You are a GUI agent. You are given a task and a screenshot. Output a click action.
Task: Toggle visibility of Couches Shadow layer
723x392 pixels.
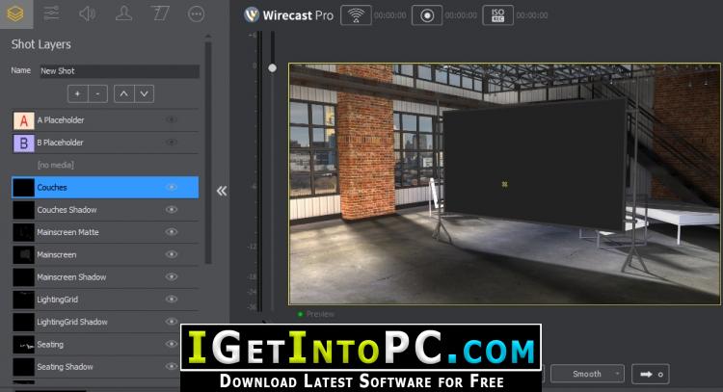pos(172,210)
